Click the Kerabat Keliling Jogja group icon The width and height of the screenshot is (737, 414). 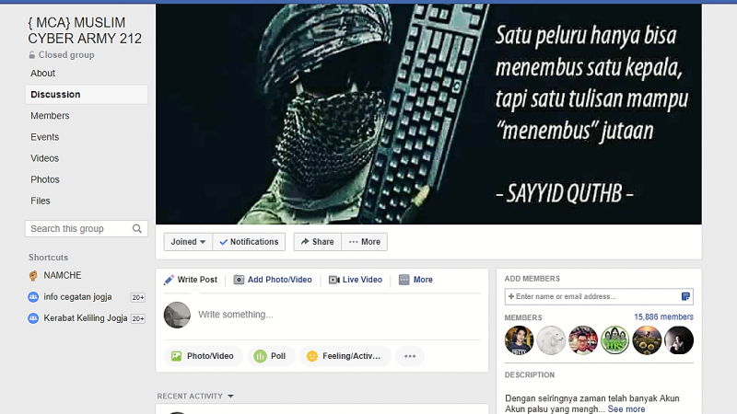(33, 318)
